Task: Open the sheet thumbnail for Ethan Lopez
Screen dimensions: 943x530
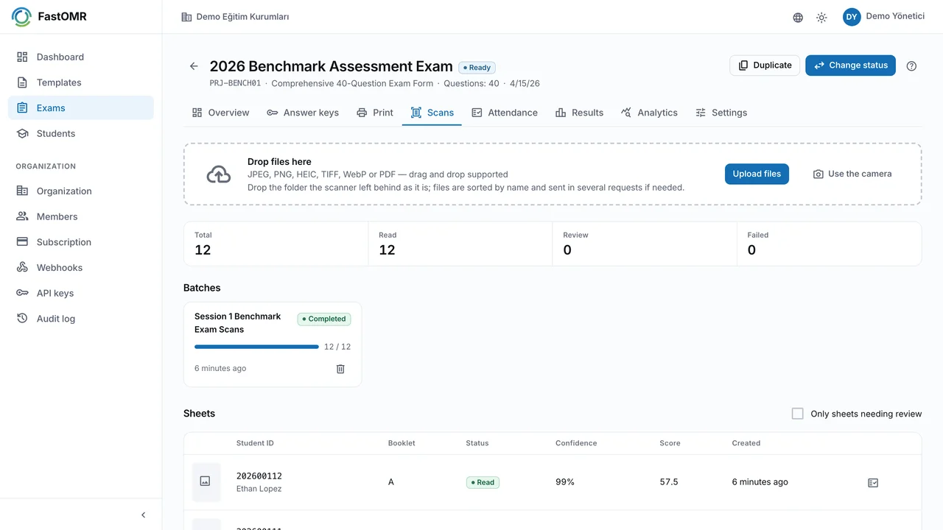Action: coord(206,481)
